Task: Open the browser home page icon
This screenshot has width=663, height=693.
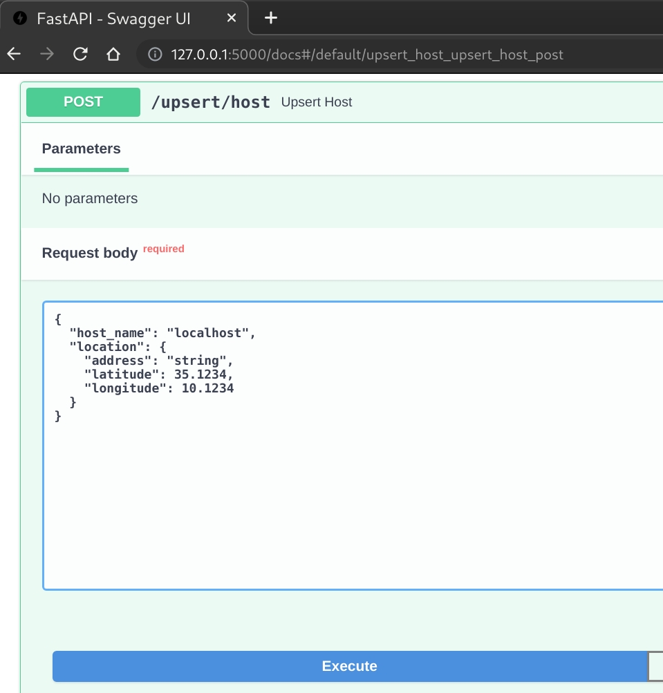Action: coord(113,55)
